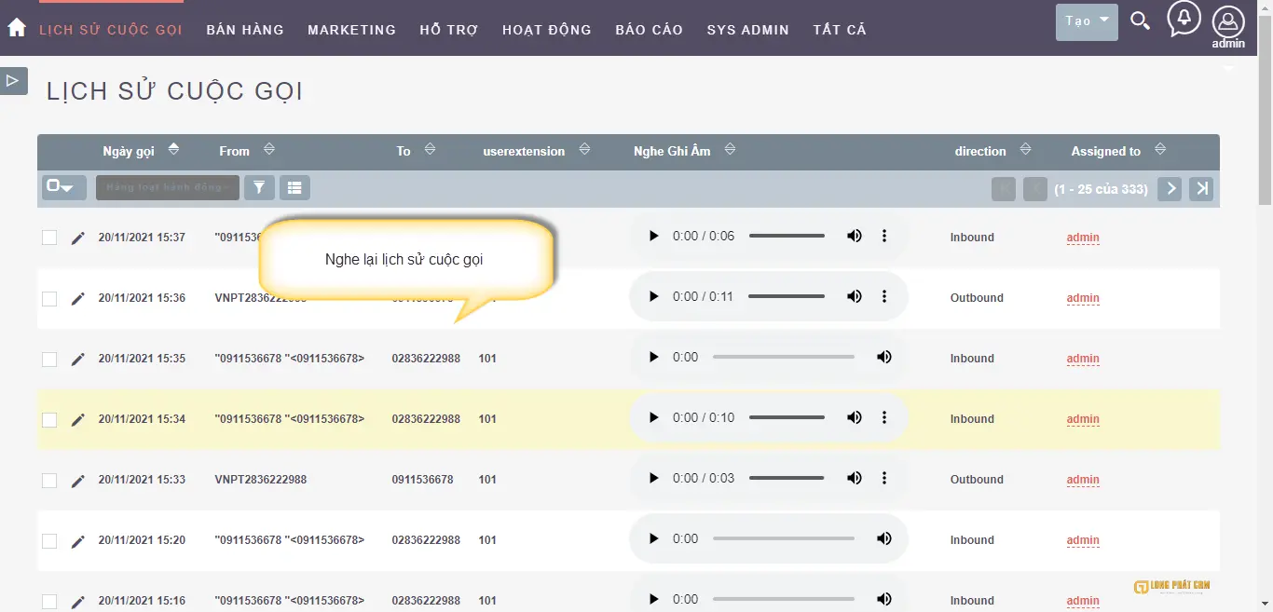Check the checkbox for the 15:34 call row

pyautogui.click(x=49, y=419)
